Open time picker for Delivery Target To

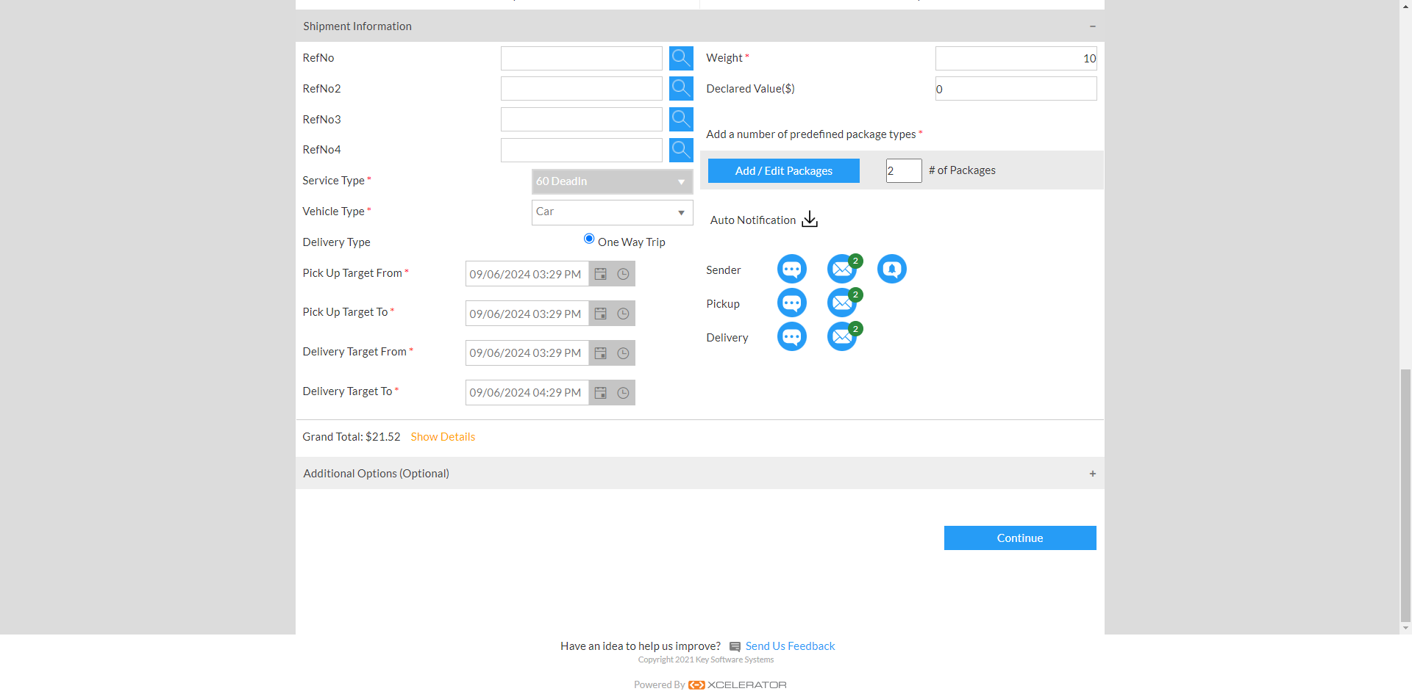pyautogui.click(x=623, y=393)
